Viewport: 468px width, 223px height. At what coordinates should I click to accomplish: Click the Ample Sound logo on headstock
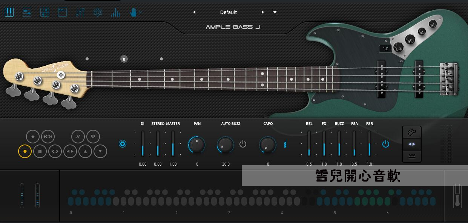[x=55, y=68]
